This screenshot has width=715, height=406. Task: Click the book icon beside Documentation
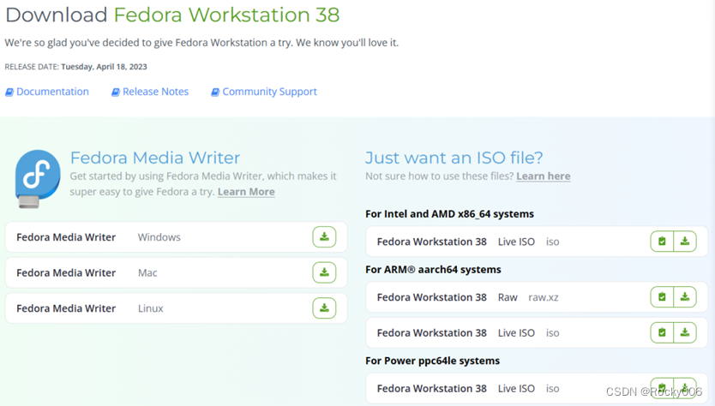point(9,92)
